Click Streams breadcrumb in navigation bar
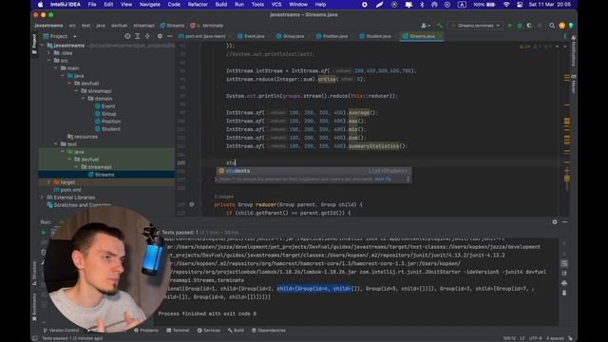Viewport: 608px width, 342px height. click(172, 26)
